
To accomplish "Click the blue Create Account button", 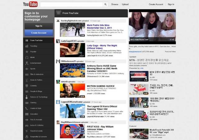I will click(x=39, y=33).
